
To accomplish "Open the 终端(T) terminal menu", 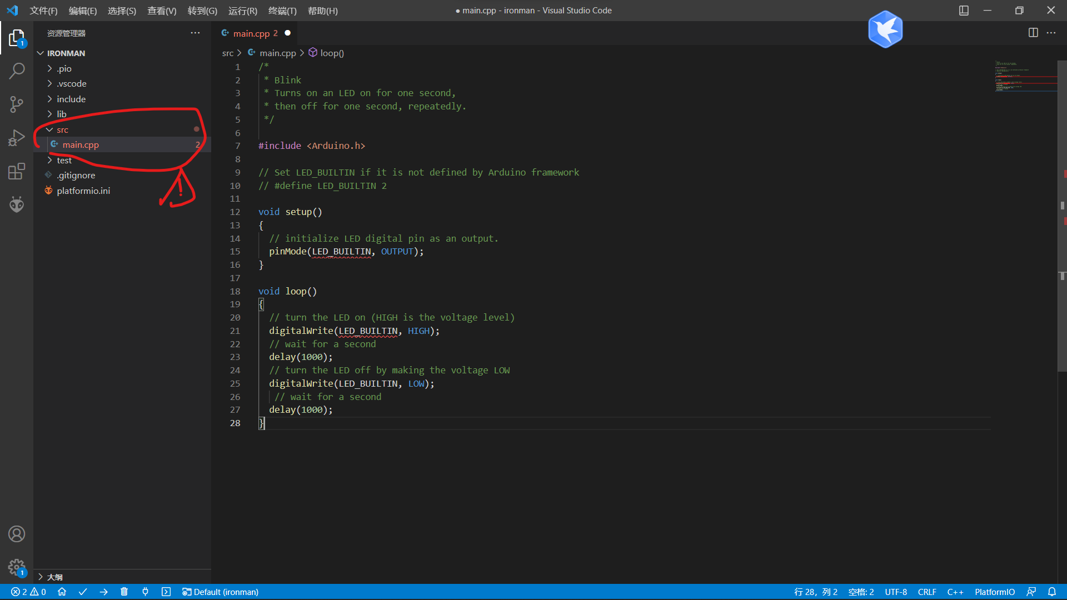I will pyautogui.click(x=282, y=11).
